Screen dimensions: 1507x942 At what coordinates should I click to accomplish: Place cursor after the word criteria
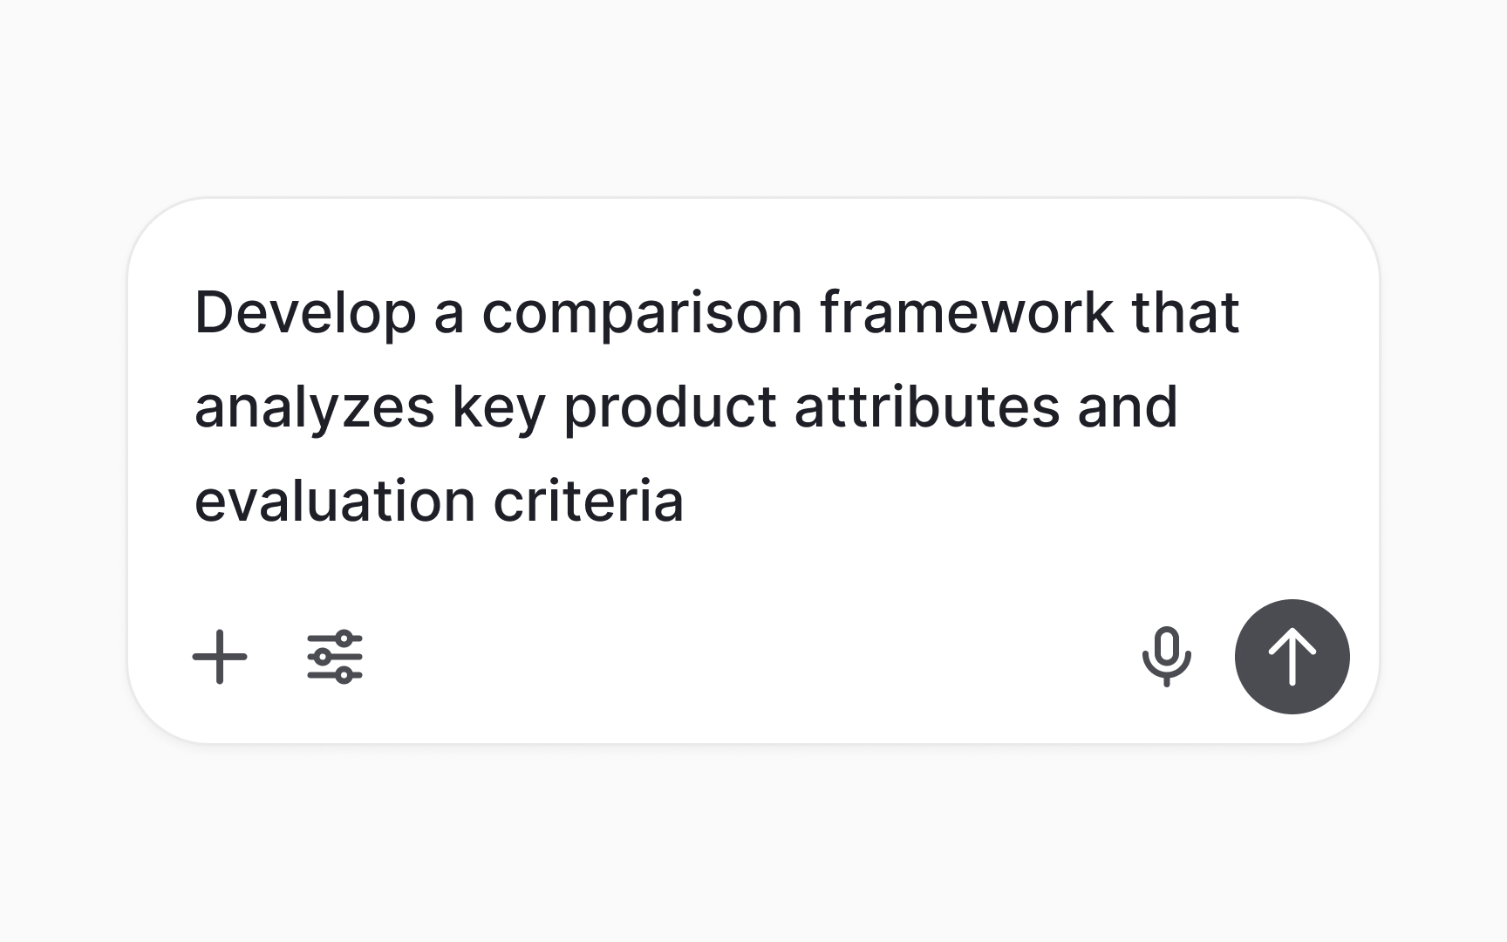coord(689,501)
